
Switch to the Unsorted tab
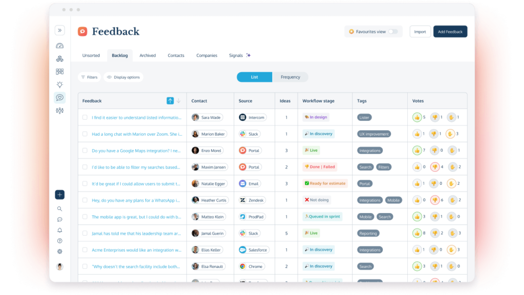coord(91,55)
